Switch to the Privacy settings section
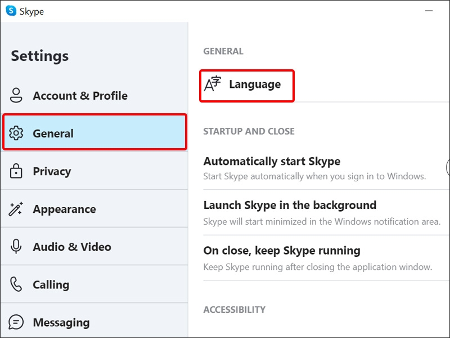 point(94,171)
